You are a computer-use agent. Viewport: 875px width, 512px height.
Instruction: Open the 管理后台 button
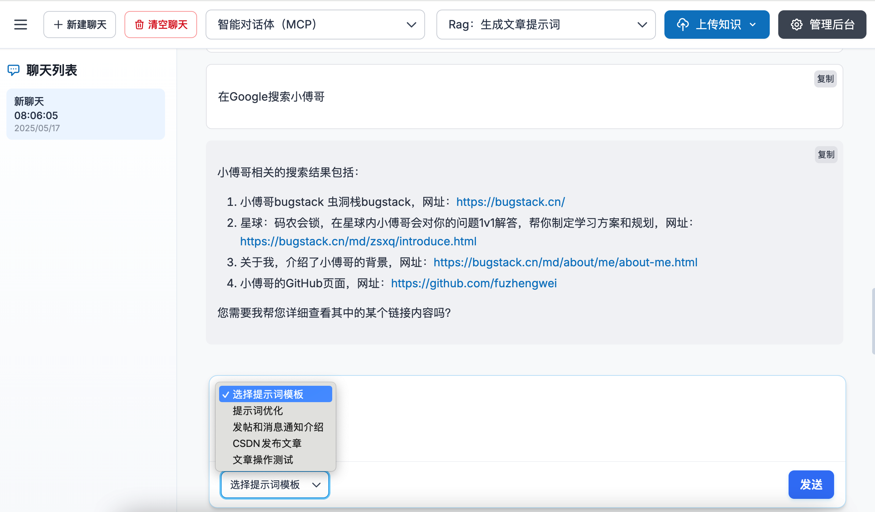click(x=822, y=25)
